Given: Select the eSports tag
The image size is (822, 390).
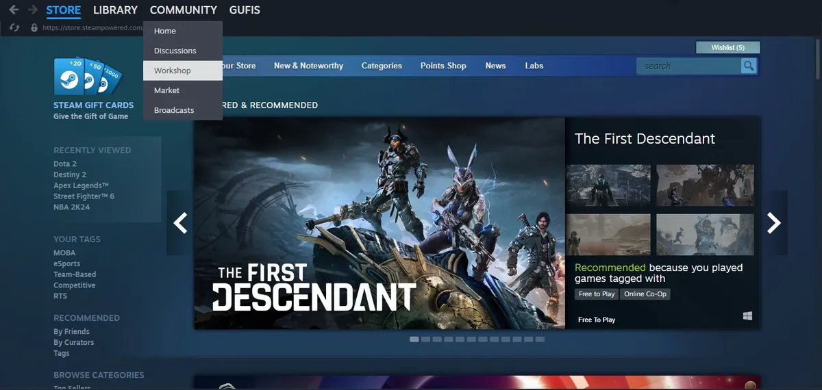Looking at the screenshot, I should (67, 263).
